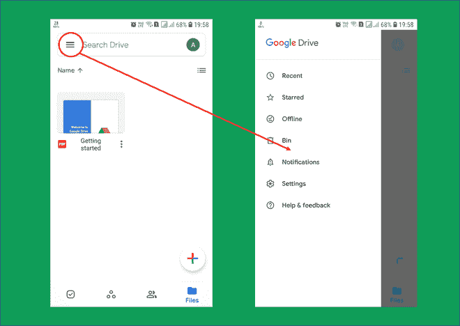Sort files by Name
The width and height of the screenshot is (460, 326).
[x=70, y=70]
